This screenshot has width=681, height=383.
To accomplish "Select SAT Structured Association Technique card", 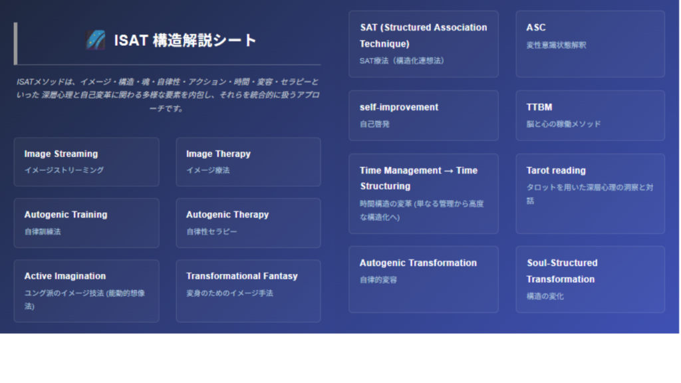I will 423,44.
